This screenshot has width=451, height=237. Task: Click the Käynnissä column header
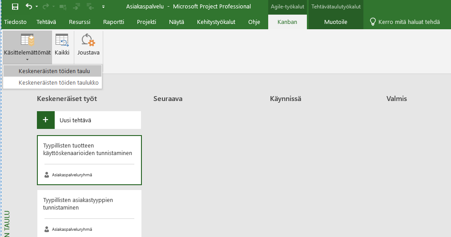(285, 99)
